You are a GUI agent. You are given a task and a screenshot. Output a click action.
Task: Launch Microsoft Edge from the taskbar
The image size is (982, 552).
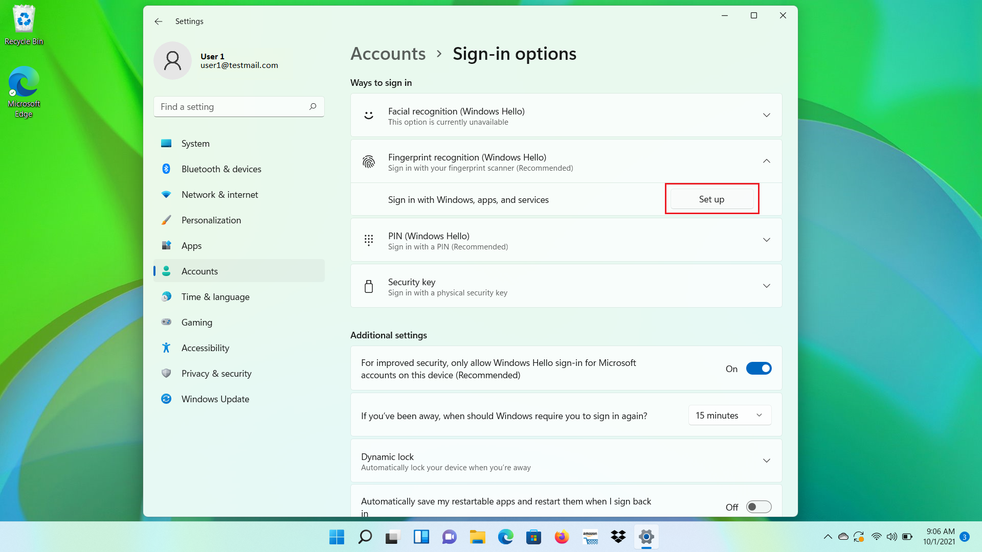pyautogui.click(x=505, y=537)
